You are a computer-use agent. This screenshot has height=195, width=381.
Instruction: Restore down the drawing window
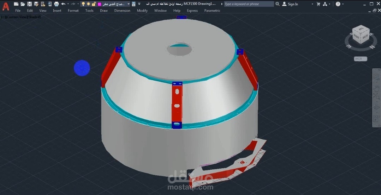point(374,11)
